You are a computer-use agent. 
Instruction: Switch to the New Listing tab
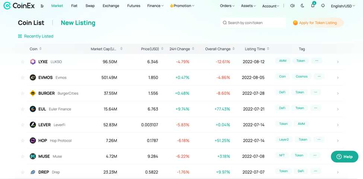click(78, 23)
